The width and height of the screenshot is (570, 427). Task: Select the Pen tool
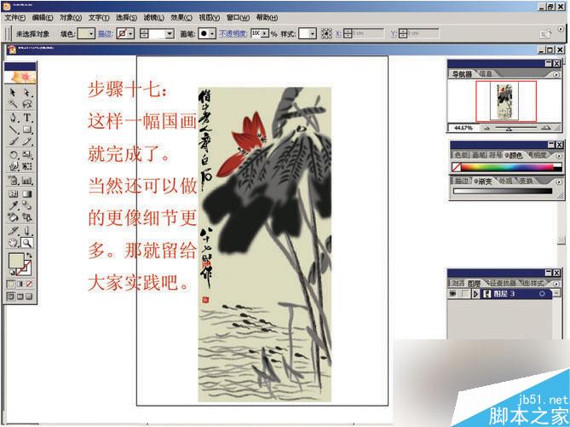pos(13,118)
